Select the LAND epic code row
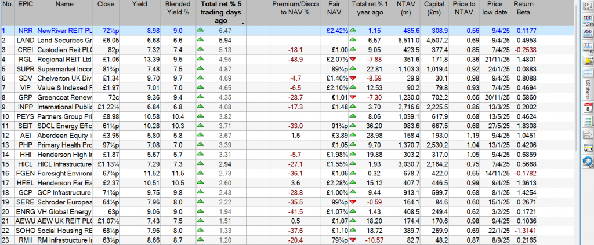The image size is (594, 245). [x=25, y=40]
